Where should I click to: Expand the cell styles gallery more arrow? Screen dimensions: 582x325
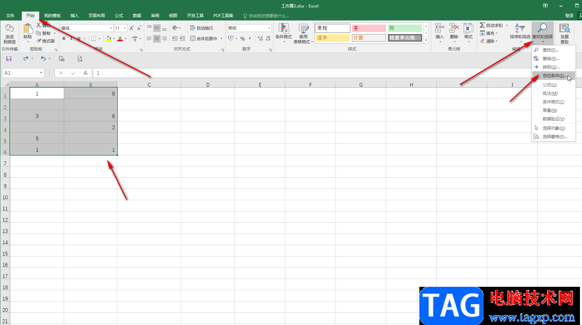point(426,40)
